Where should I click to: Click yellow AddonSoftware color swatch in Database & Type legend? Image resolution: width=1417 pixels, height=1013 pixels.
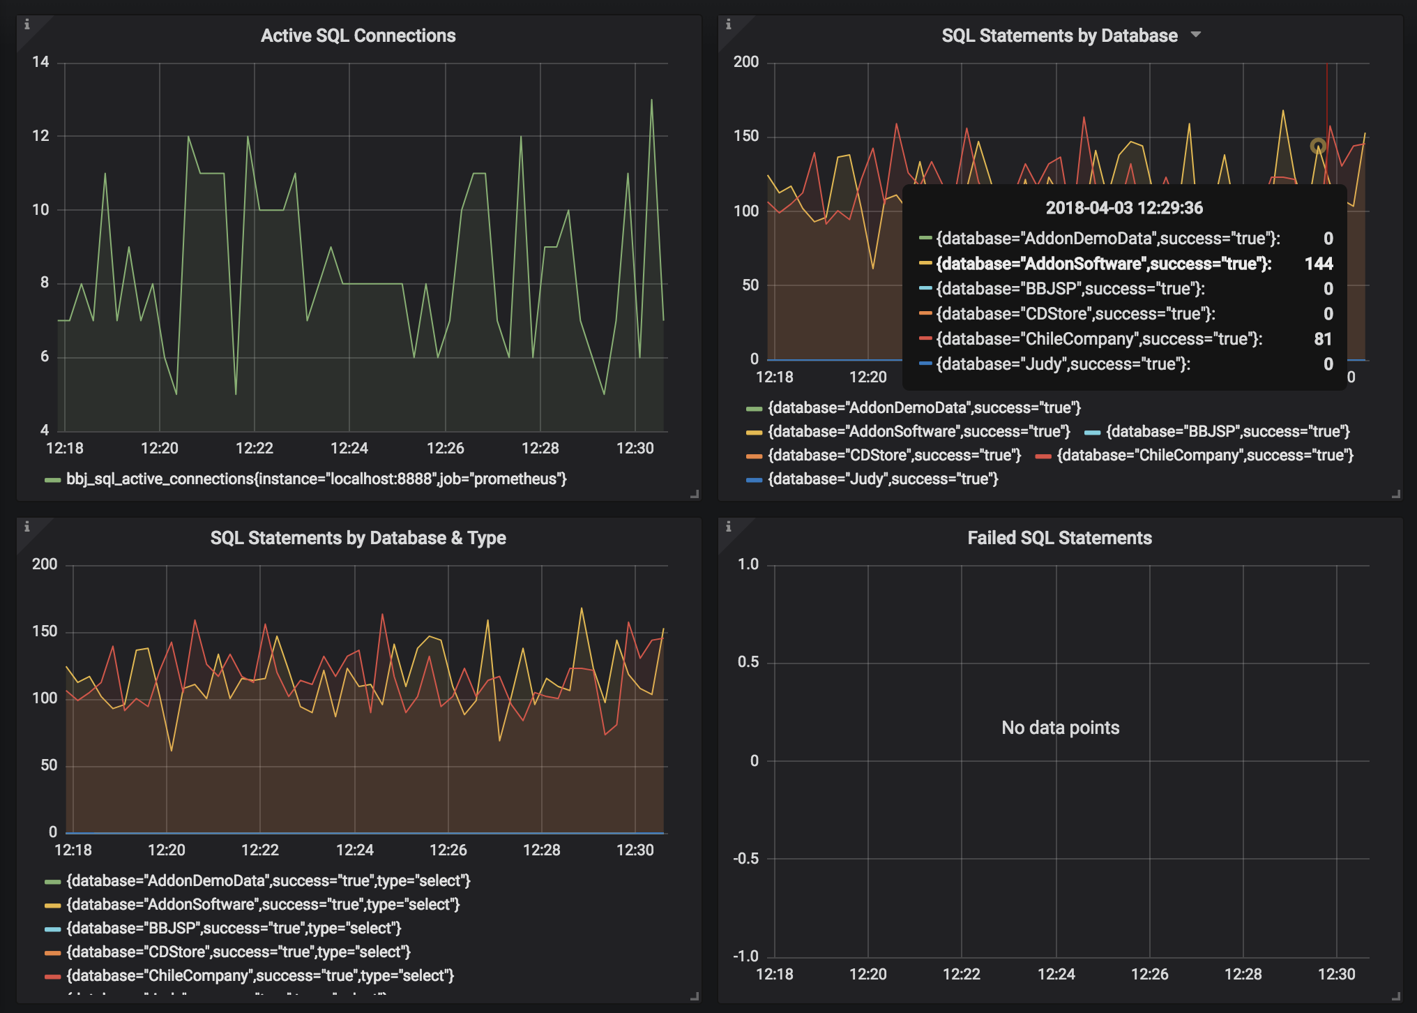[52, 906]
